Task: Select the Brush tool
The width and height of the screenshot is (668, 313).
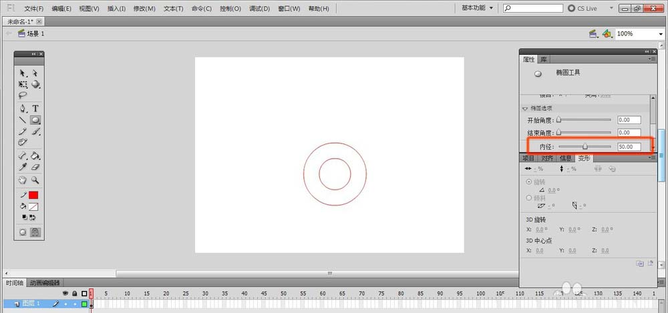Action: coord(36,131)
